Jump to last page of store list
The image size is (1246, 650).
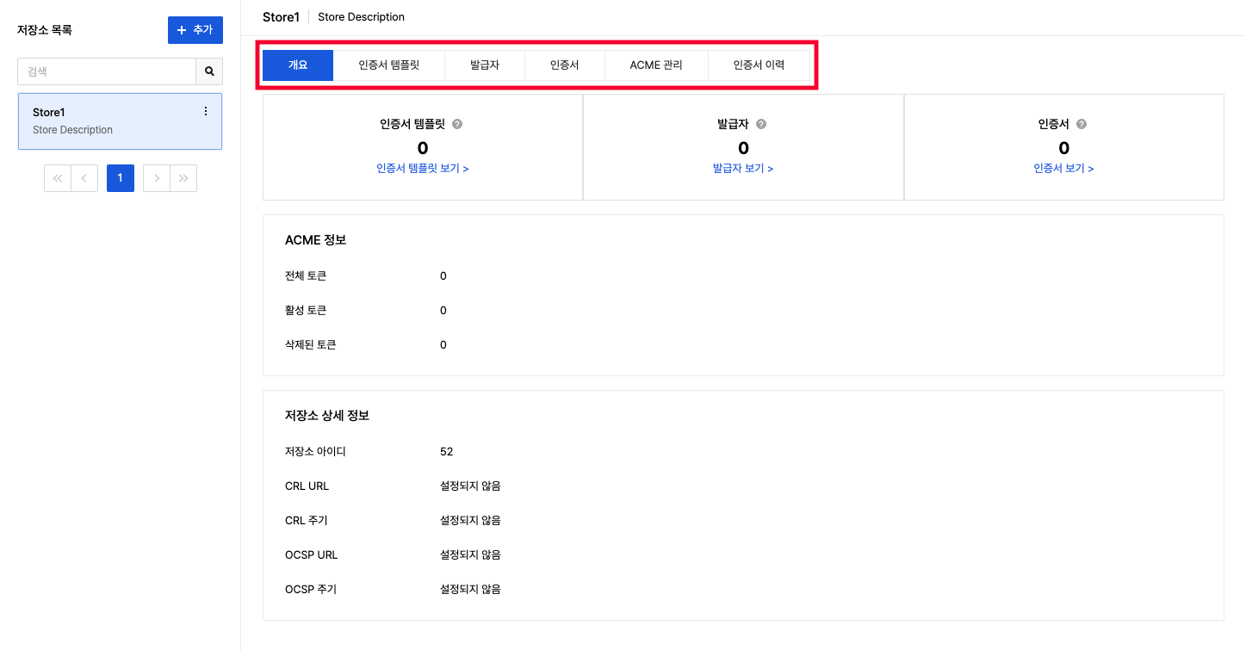click(x=183, y=178)
